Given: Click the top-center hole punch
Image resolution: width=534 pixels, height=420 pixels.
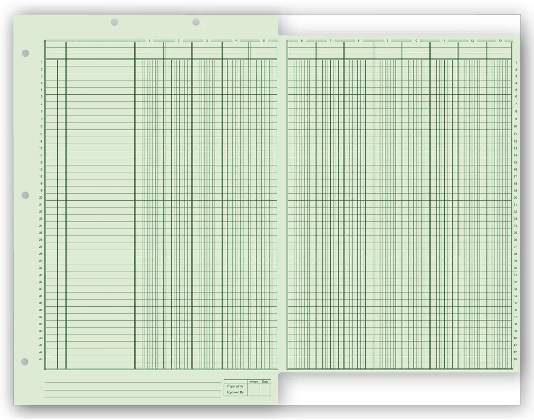Looking at the screenshot, I should (x=114, y=22).
